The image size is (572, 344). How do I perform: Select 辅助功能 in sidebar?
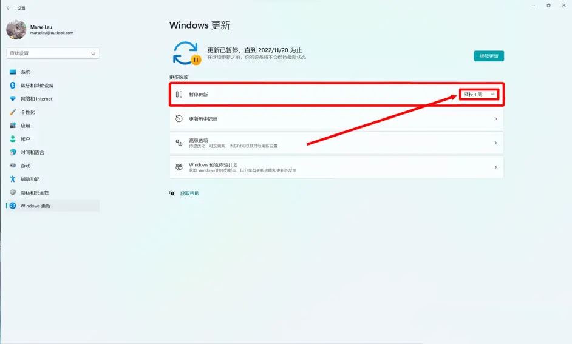(x=53, y=179)
